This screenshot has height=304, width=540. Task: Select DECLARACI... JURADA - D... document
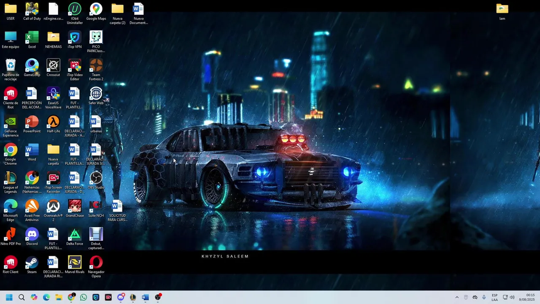[75, 182]
